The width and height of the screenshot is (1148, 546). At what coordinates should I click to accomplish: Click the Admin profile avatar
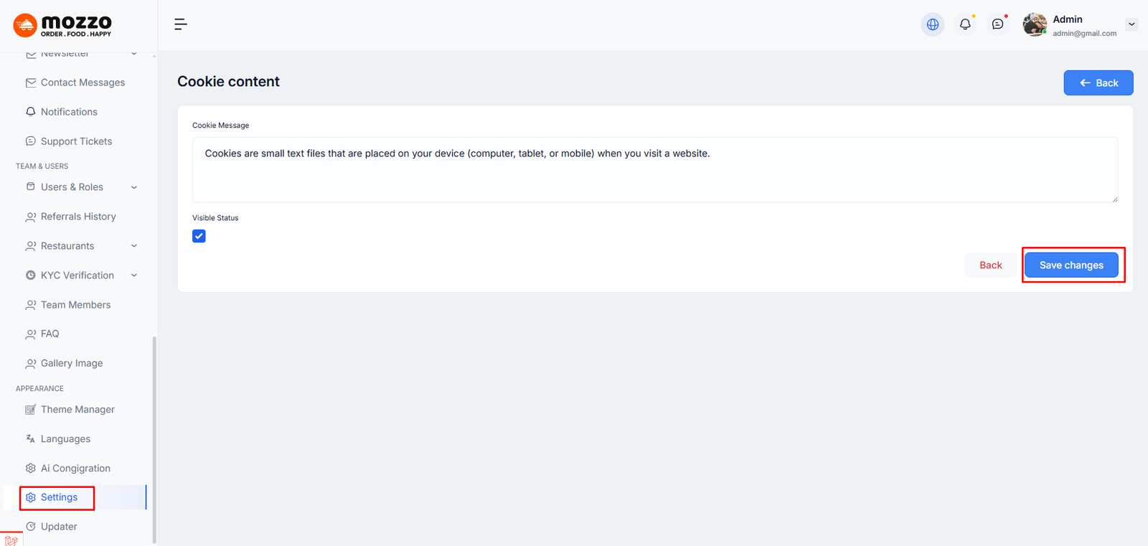[x=1034, y=24]
